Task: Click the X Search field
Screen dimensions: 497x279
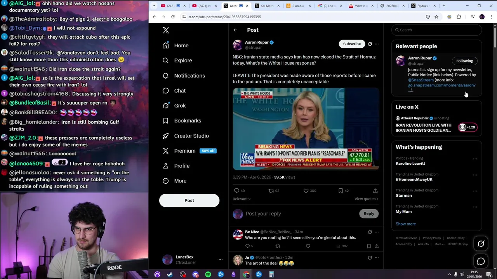Action: tap(436, 30)
